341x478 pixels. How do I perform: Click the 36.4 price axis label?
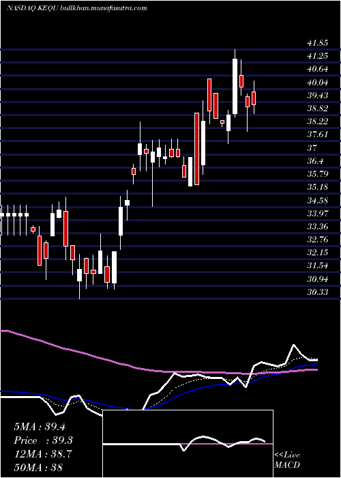tap(315, 161)
